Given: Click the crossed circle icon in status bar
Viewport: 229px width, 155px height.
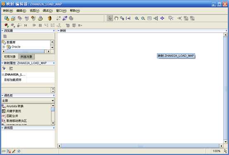Looking at the screenshot, I should click(x=19, y=151).
